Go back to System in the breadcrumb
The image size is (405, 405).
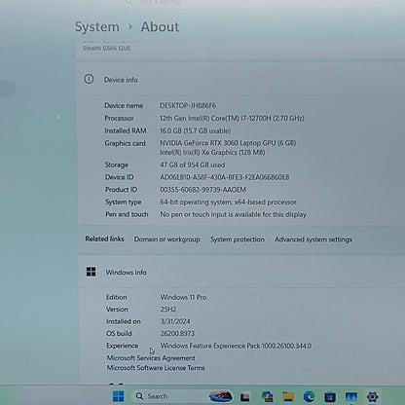[97, 26]
